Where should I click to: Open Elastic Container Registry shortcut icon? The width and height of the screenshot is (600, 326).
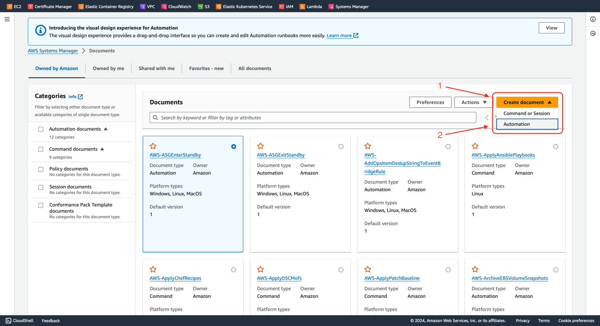point(81,7)
